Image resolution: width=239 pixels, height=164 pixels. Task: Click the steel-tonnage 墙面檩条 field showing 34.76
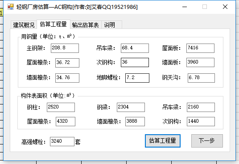67,78
